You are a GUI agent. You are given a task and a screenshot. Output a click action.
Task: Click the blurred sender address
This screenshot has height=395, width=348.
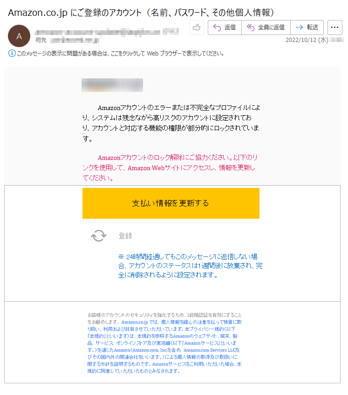107,32
